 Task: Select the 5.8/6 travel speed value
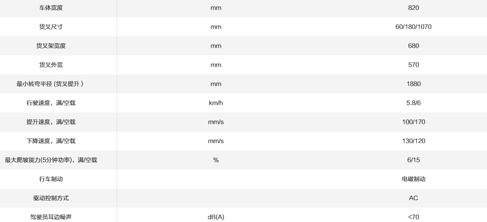click(414, 103)
